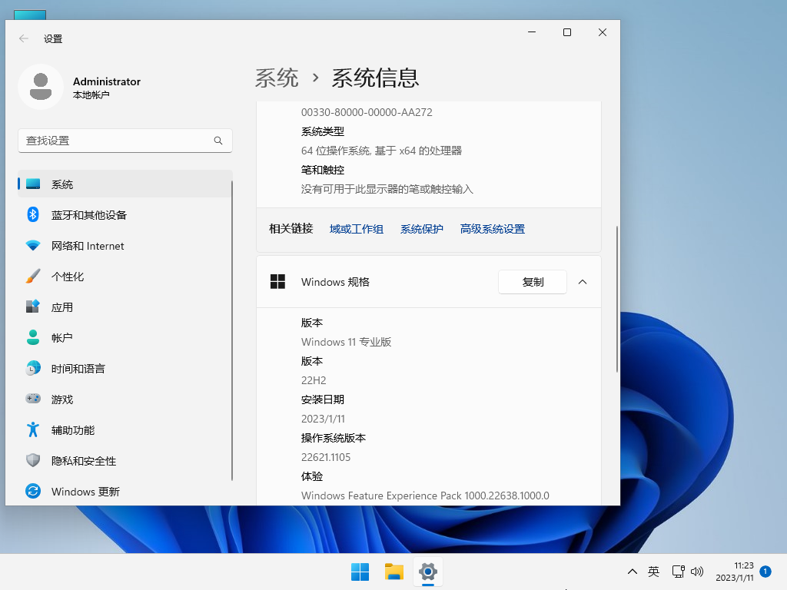Open 游戏 settings in sidebar

pyautogui.click(x=61, y=399)
